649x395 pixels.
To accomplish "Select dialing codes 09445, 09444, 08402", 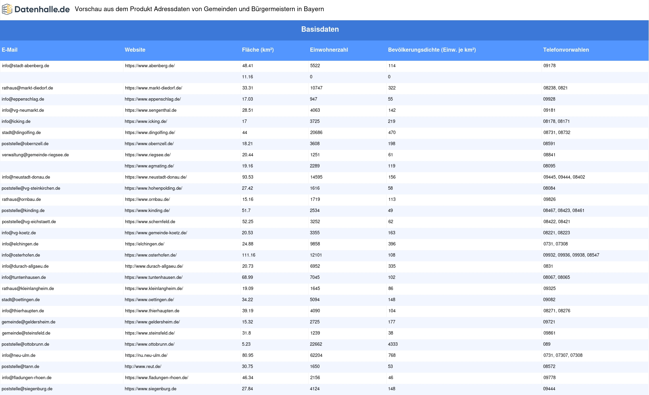I will tap(564, 177).
